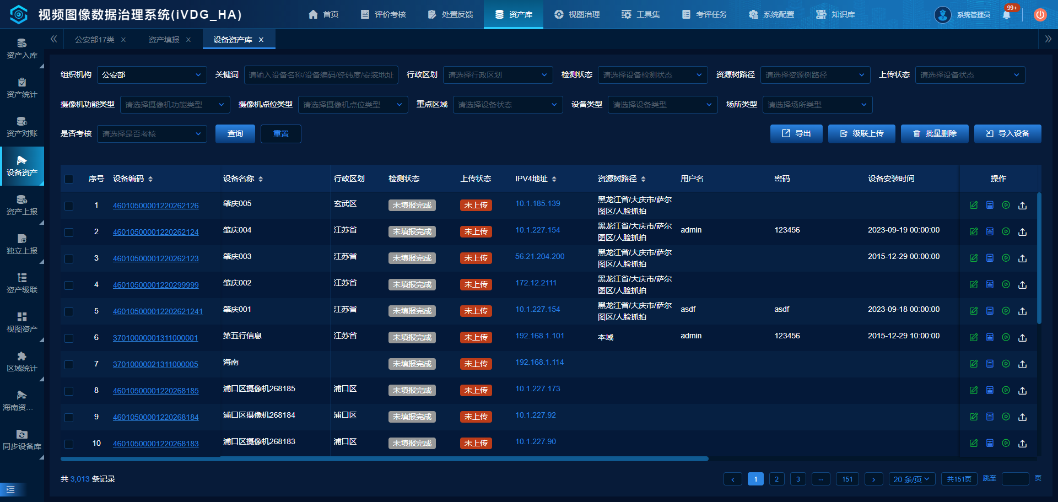Check the box for row 4 肇庆002
Image resolution: width=1058 pixels, height=502 pixels.
click(69, 285)
